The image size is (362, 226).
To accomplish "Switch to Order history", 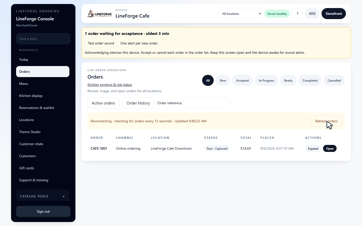I will click(x=138, y=103).
